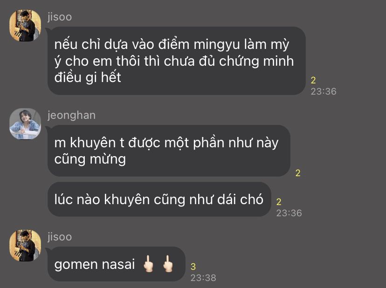Screen dimensions: 386x288
Task: Click the jisoo sender name at top
Action: [x=60, y=17]
